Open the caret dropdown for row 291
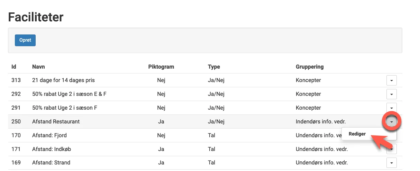 point(391,108)
